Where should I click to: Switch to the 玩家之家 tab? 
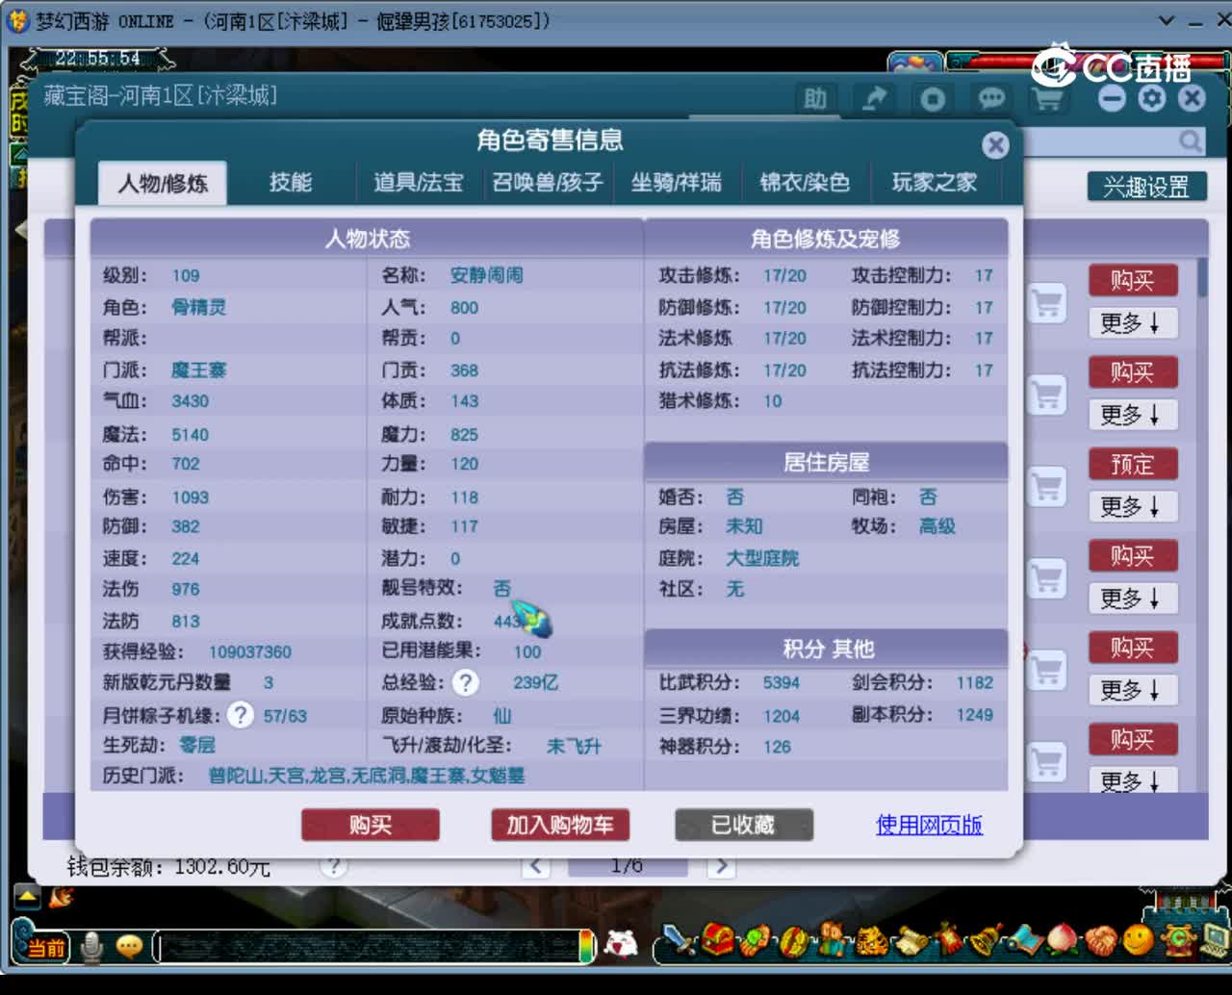click(935, 183)
